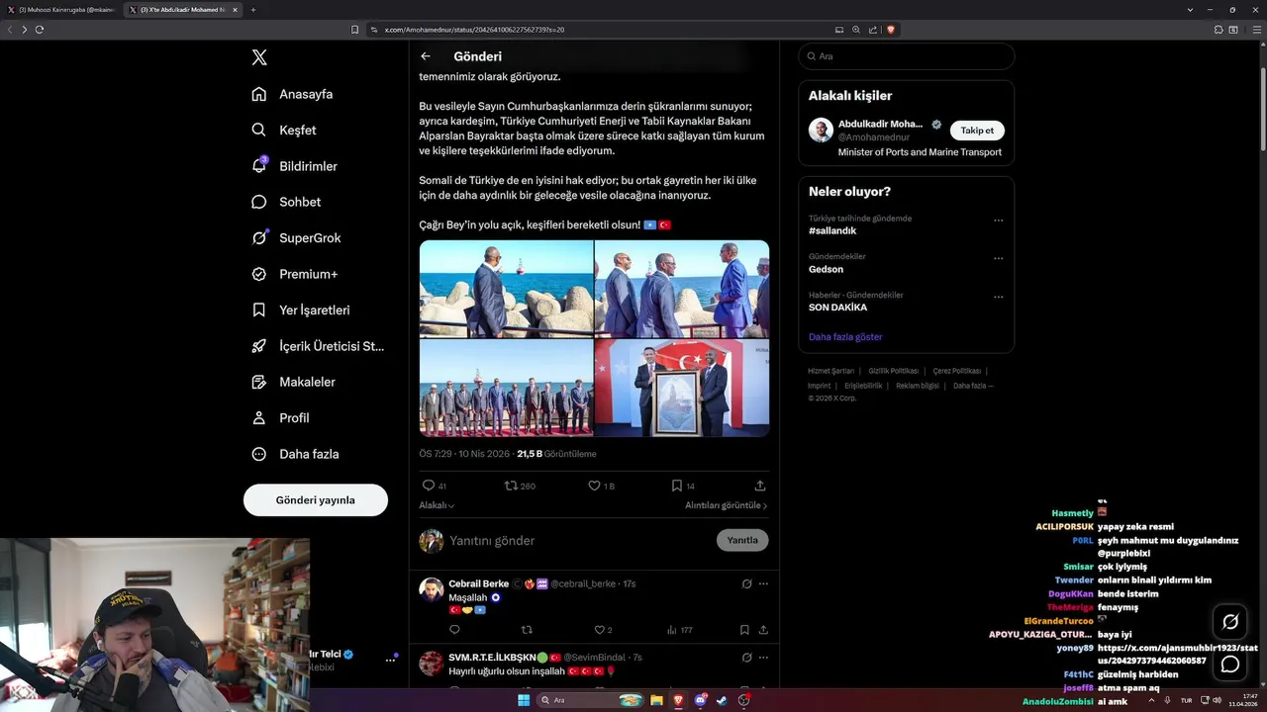The height and width of the screenshot is (712, 1267).
Task: Open bottom-left group photo
Action: pos(506,388)
